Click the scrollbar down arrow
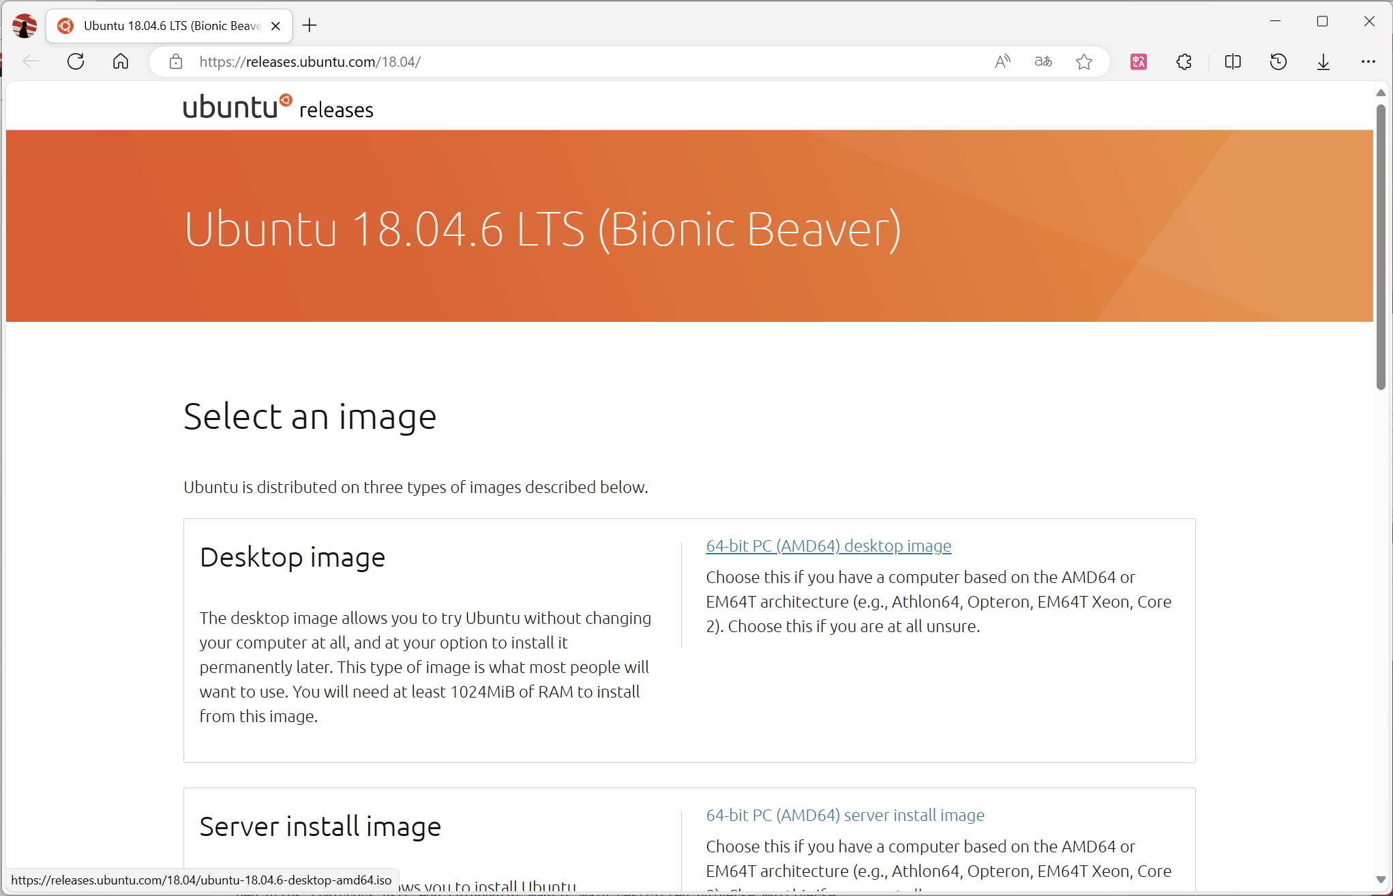 1381,880
